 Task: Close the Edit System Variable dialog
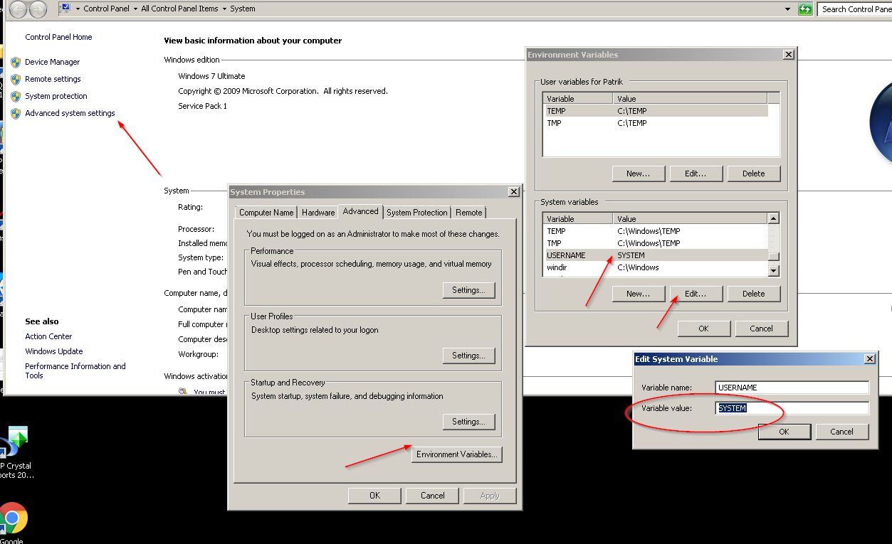tap(869, 359)
